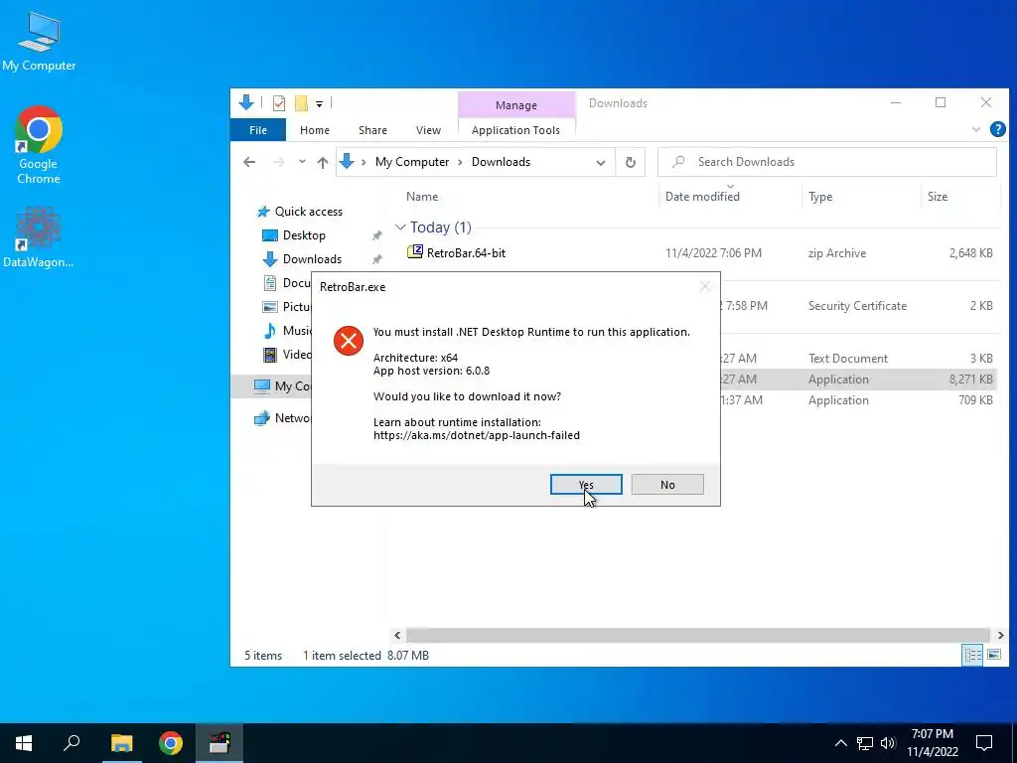The height and width of the screenshot is (763, 1017).
Task: Open the Customize Quick Access Toolbar dropdown
Action: coord(319,103)
